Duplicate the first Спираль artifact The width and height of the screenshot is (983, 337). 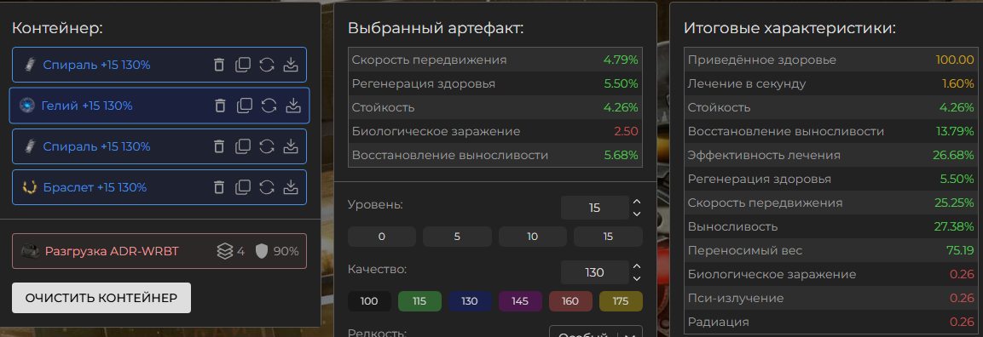242,65
